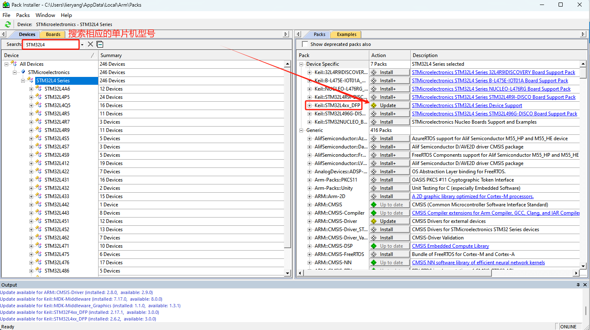Open the Help menu

coord(66,15)
